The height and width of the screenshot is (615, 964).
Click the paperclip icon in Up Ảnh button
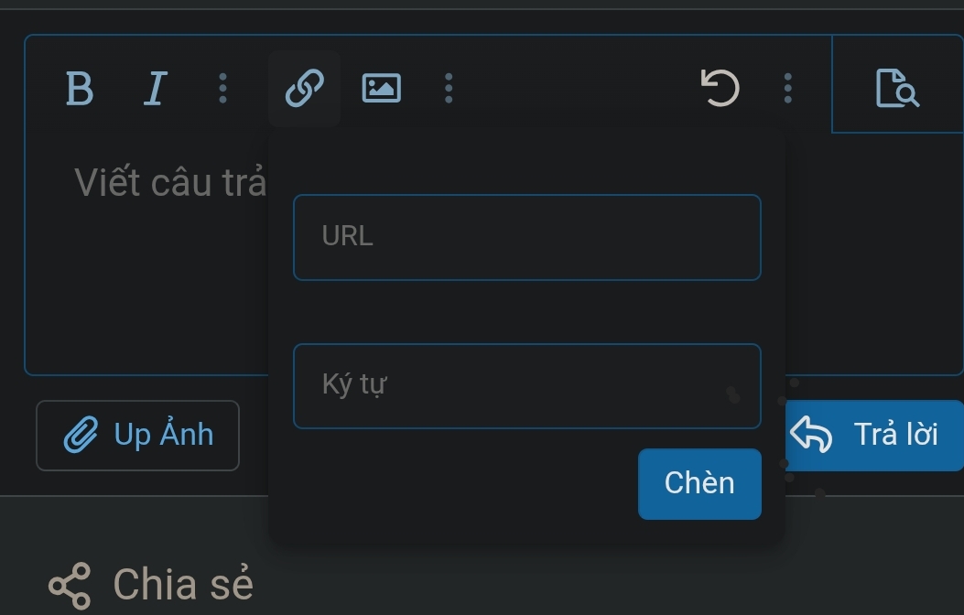coord(83,435)
